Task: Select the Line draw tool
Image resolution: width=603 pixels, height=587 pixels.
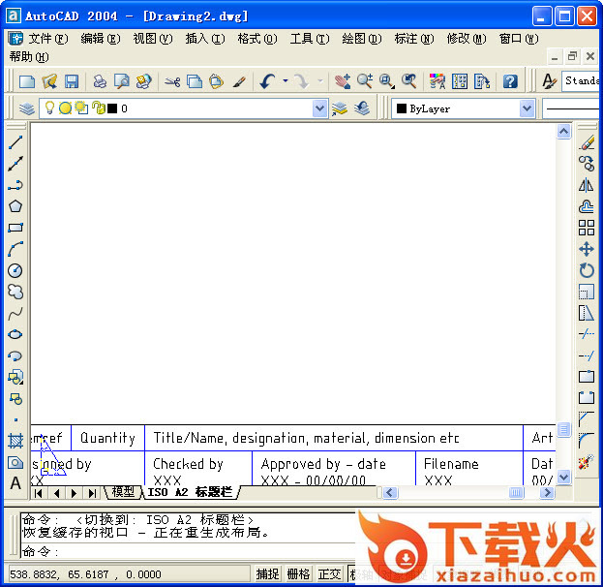Action: [x=15, y=142]
